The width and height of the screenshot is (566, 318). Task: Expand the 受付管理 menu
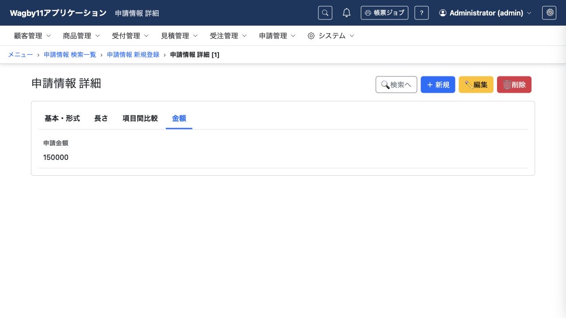coord(130,36)
